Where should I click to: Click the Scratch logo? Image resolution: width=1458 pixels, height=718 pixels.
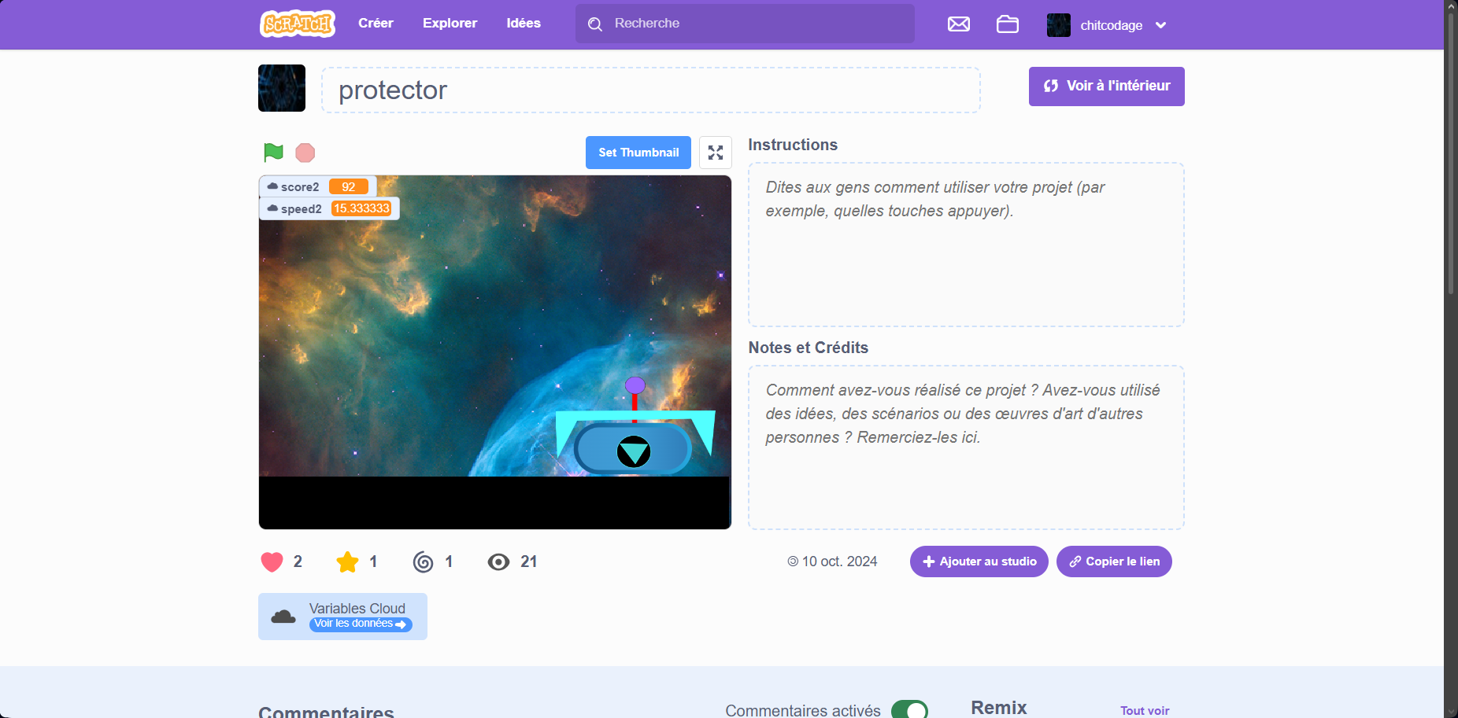click(x=298, y=24)
